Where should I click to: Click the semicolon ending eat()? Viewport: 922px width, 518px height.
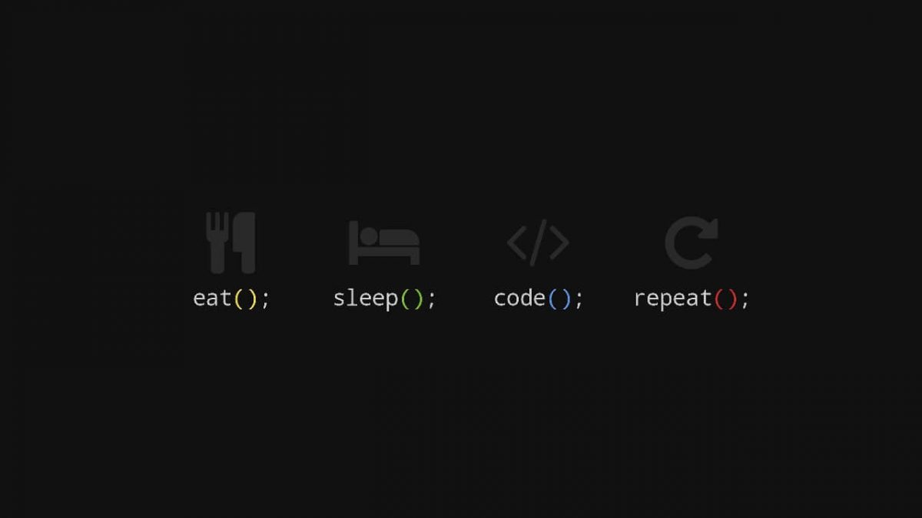[265, 300]
